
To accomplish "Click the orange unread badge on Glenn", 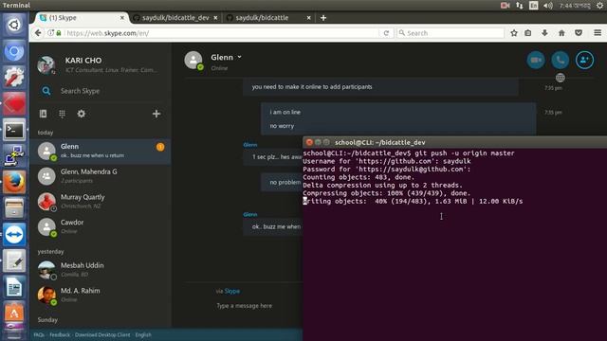I will coord(160,147).
